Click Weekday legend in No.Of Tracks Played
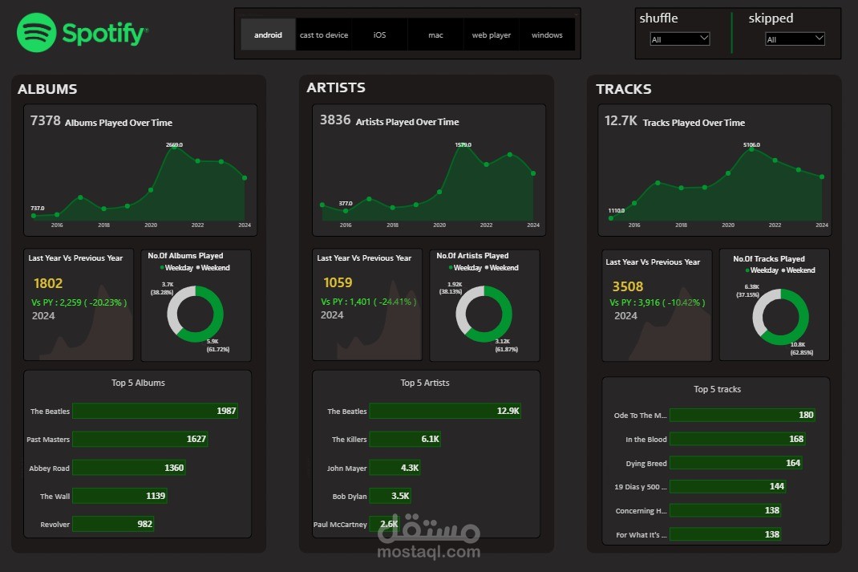 pos(763,270)
